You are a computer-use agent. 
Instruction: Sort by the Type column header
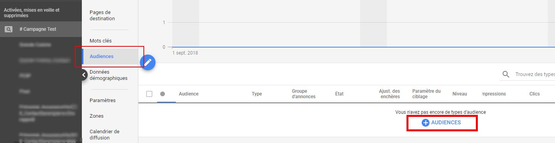click(x=257, y=94)
